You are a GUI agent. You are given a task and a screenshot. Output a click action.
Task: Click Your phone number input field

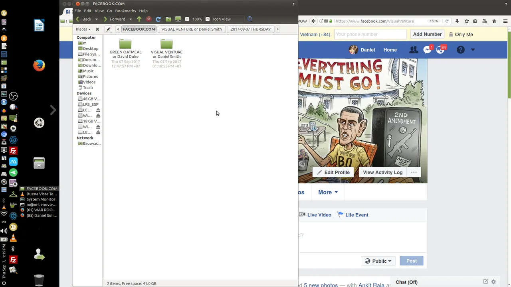(x=370, y=34)
